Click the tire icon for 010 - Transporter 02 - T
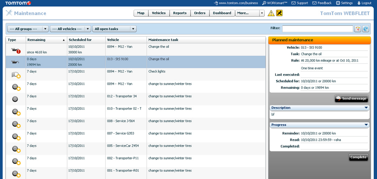 [16, 112]
